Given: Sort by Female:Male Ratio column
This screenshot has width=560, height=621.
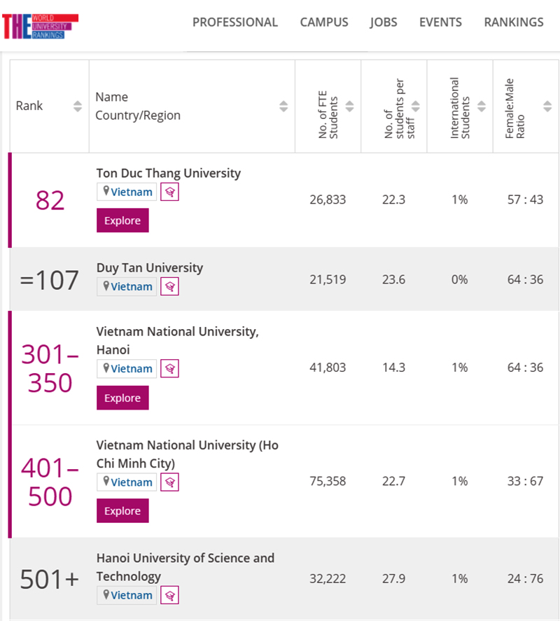Looking at the screenshot, I should click(547, 106).
